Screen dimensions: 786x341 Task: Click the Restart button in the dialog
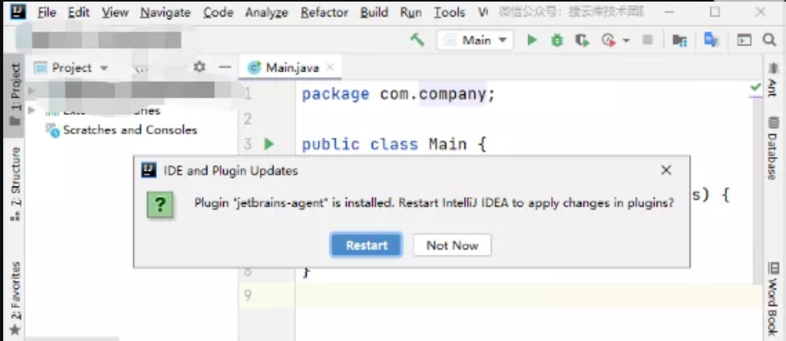[366, 245]
